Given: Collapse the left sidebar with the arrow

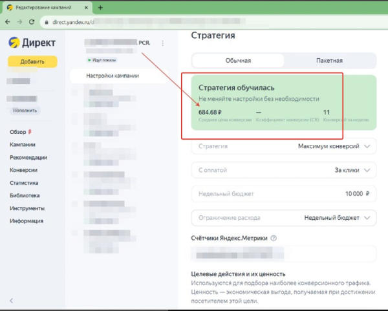Looking at the screenshot, I should coord(12,301).
